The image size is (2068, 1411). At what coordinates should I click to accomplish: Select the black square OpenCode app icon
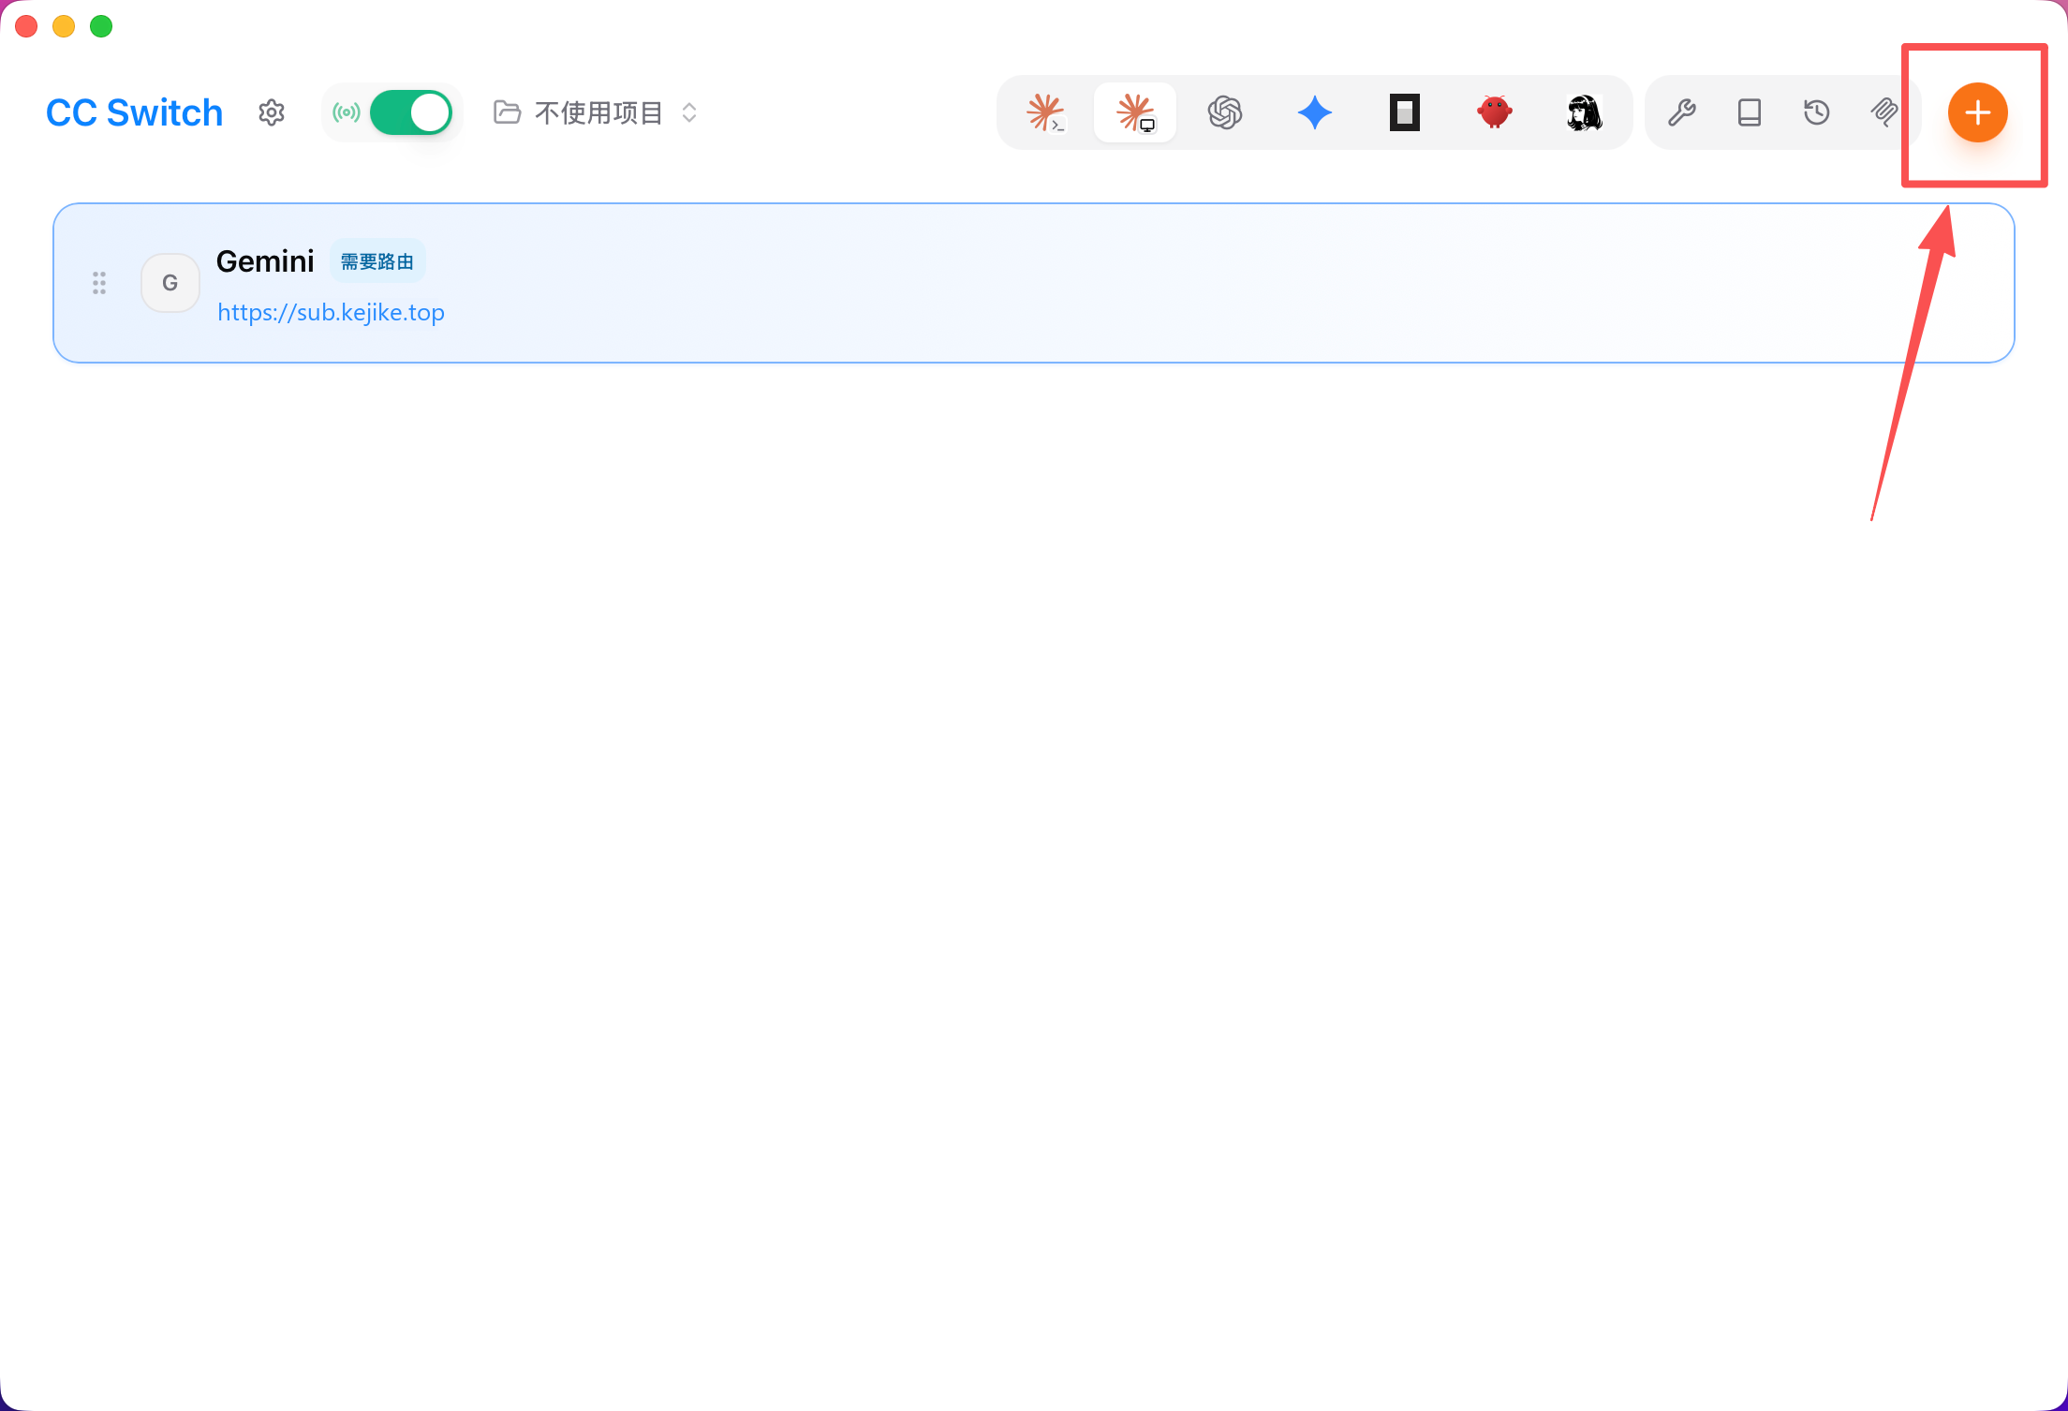point(1405,112)
